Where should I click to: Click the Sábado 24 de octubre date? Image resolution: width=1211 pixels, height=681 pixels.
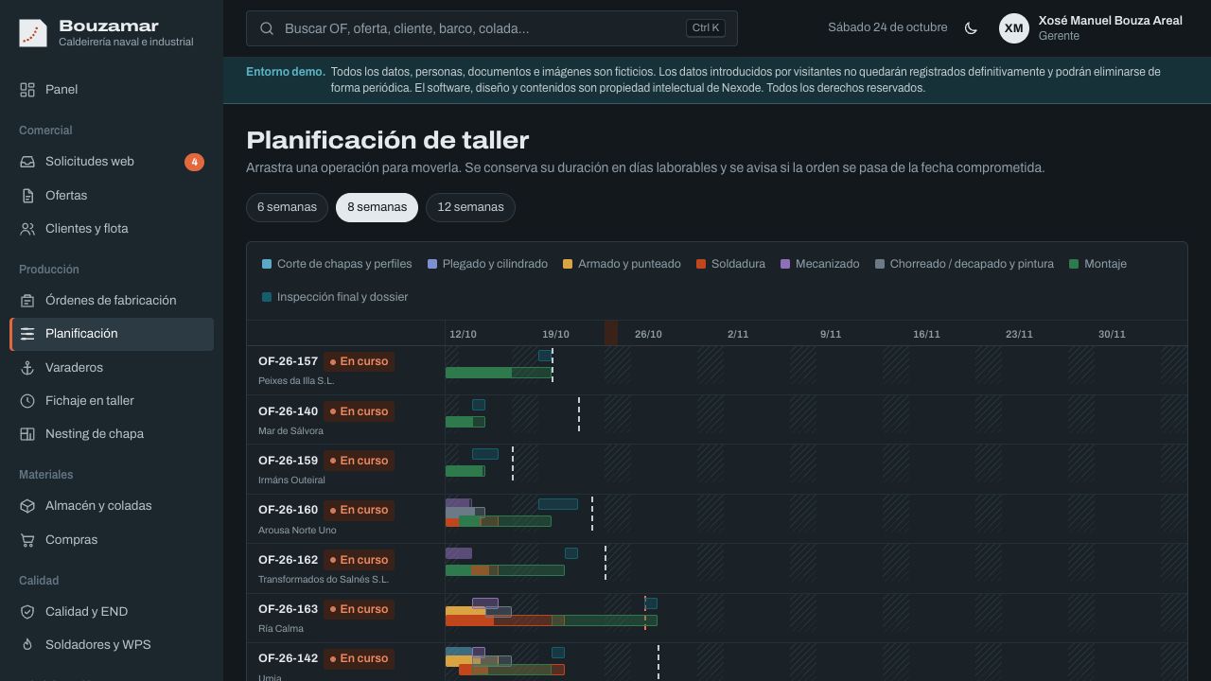coord(887,27)
